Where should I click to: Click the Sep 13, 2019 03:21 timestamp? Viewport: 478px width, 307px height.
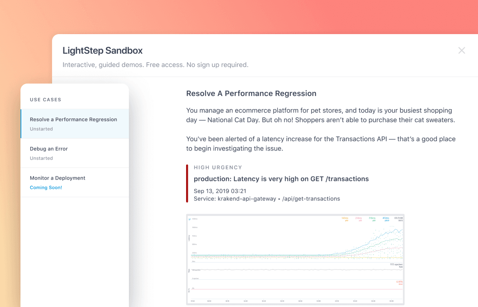(x=220, y=191)
